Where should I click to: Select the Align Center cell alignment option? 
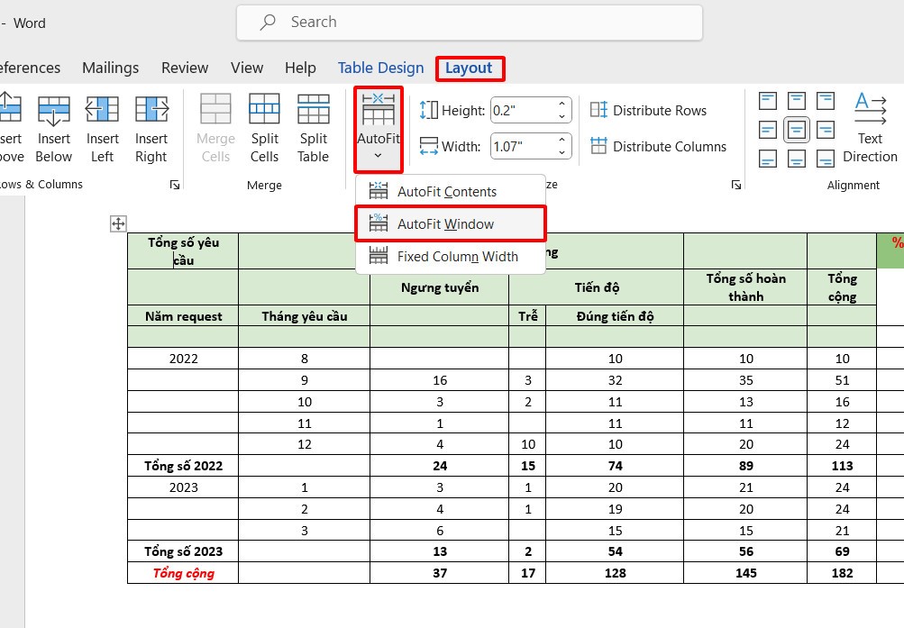click(x=796, y=131)
